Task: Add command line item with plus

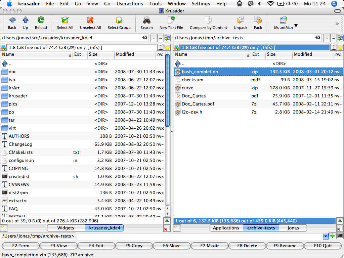Action: pyautogui.click(x=333, y=236)
